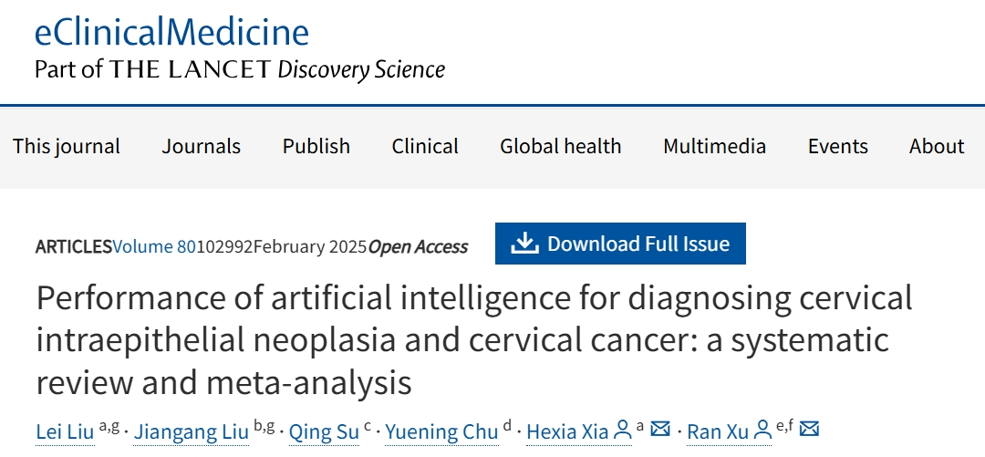Open the Events menu item
This screenshot has height=457, width=985.
click(838, 146)
